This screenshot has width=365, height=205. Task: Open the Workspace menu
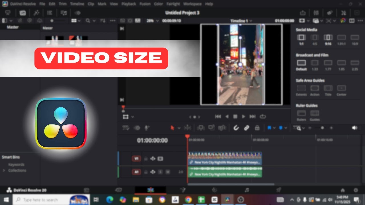click(x=192, y=4)
